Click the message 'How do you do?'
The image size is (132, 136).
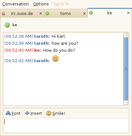pyautogui.click(x=59, y=50)
